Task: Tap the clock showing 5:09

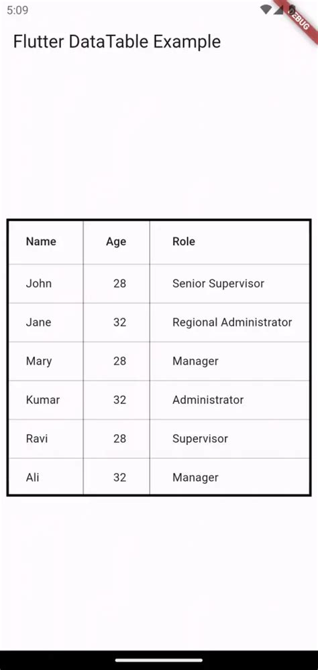Action: point(17,10)
